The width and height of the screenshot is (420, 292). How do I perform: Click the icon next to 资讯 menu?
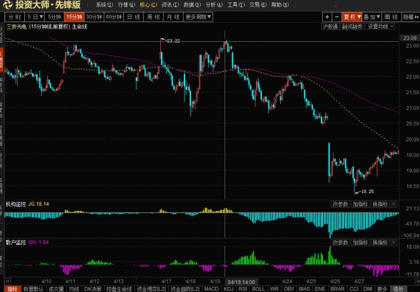(176, 5)
